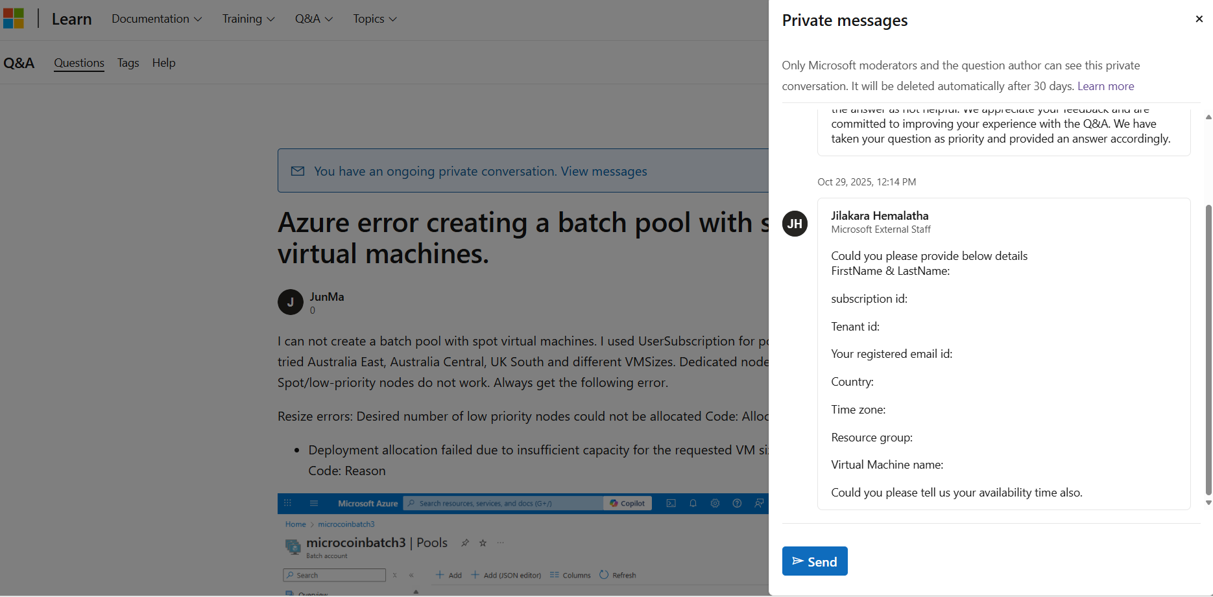This screenshot has width=1213, height=597.
Task: Close the Private messages panel
Action: [1199, 19]
